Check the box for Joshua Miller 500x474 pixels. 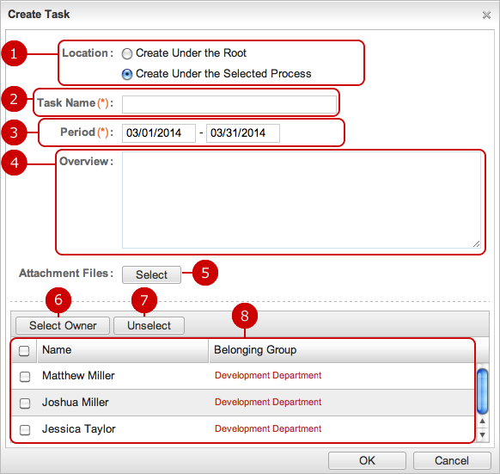coord(25,403)
